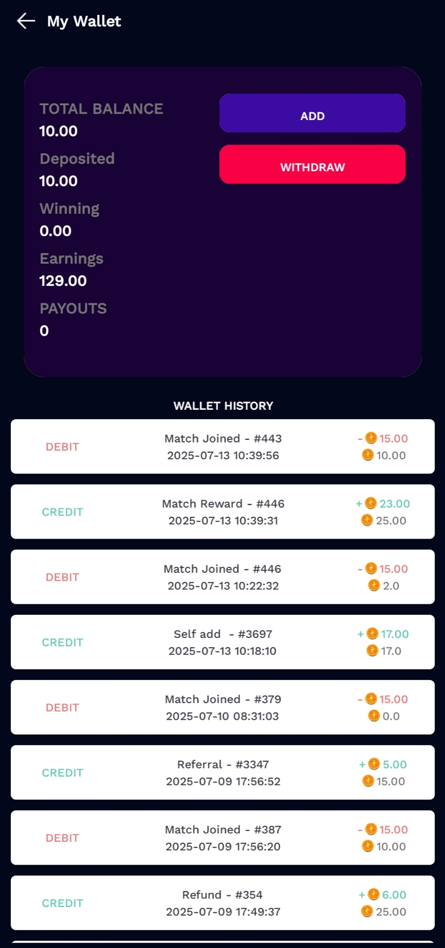Viewport: 445px width, 948px height.
Task: Open Referral #3347 credit entry
Action: click(x=222, y=772)
